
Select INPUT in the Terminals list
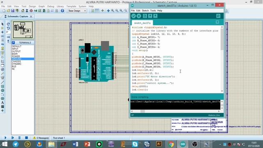coord(23,49)
